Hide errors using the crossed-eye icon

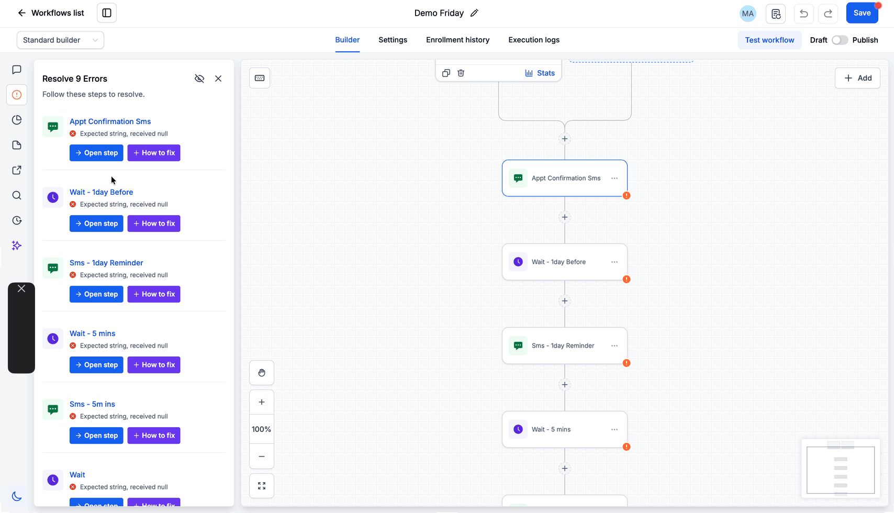[199, 79]
